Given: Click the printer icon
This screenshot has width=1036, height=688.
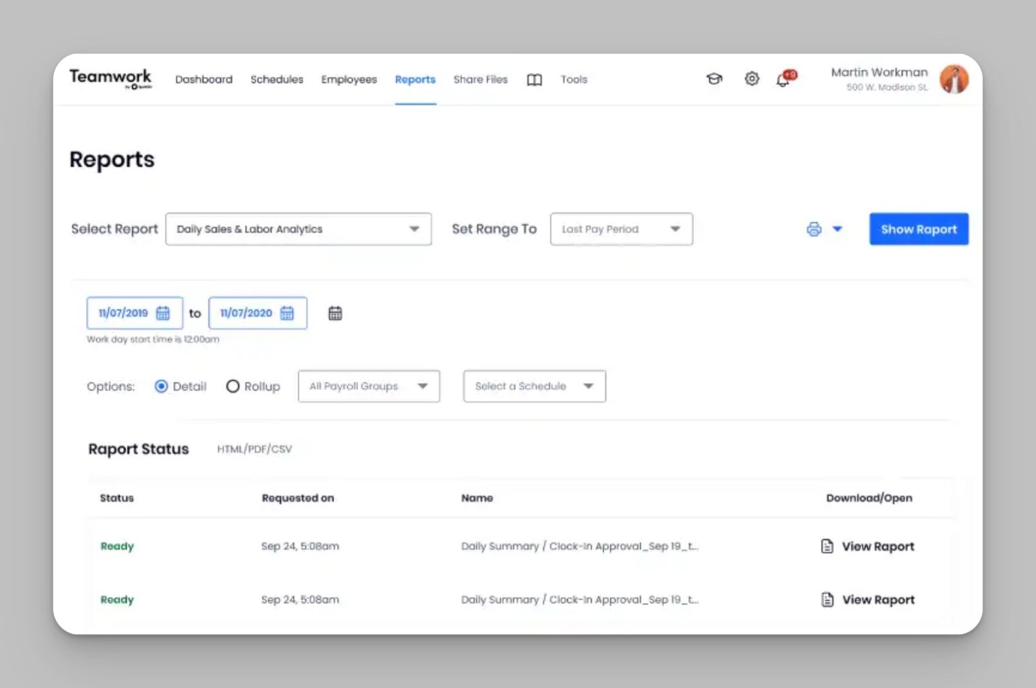Looking at the screenshot, I should (x=814, y=229).
